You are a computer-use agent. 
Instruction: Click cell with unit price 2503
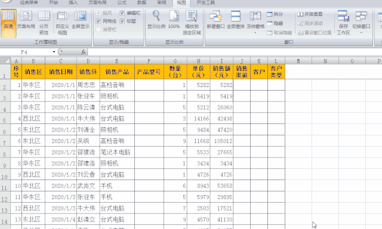(x=199, y=208)
